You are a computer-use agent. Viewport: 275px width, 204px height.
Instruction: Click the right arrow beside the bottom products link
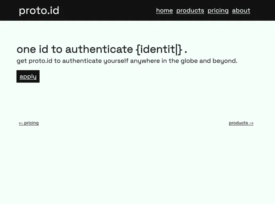coord(251,123)
